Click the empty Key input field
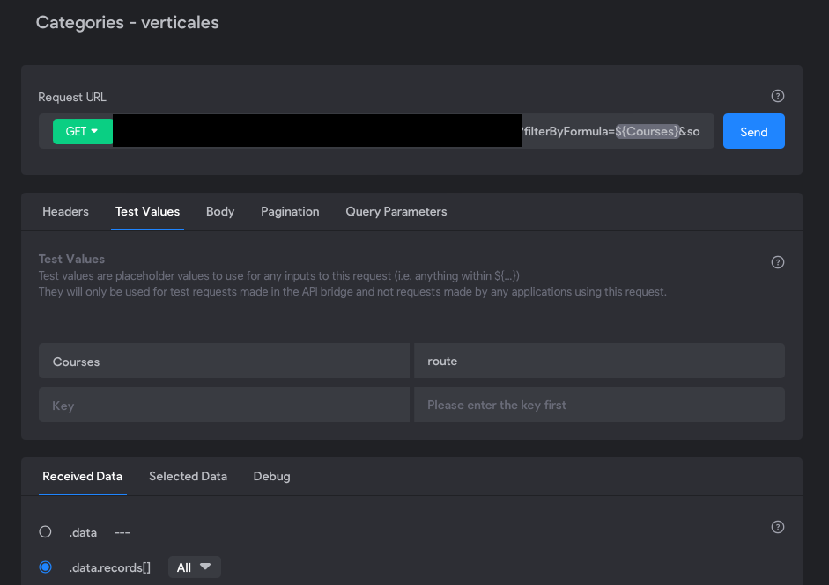829x585 pixels. (224, 405)
